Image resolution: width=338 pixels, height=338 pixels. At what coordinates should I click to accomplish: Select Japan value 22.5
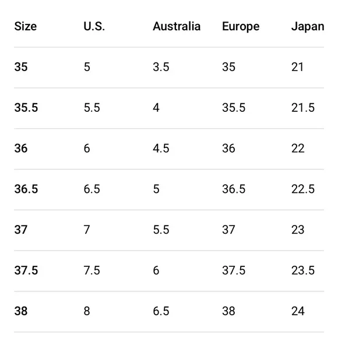click(303, 189)
